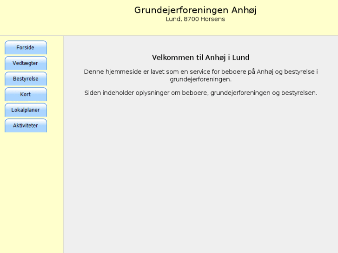Screen dimensions: 338x253
Task: Open the Bestyrelse section
Action: (26, 78)
